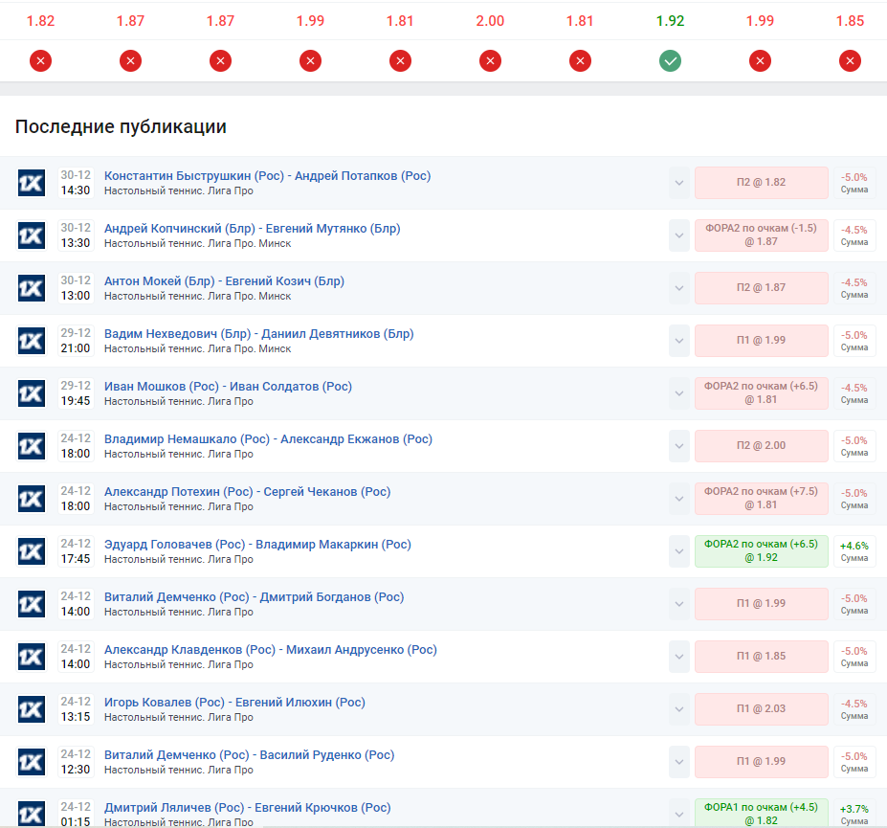Open match Андрей Копчинский - Евгений Мутянко
The width and height of the screenshot is (887, 828).
click(252, 229)
